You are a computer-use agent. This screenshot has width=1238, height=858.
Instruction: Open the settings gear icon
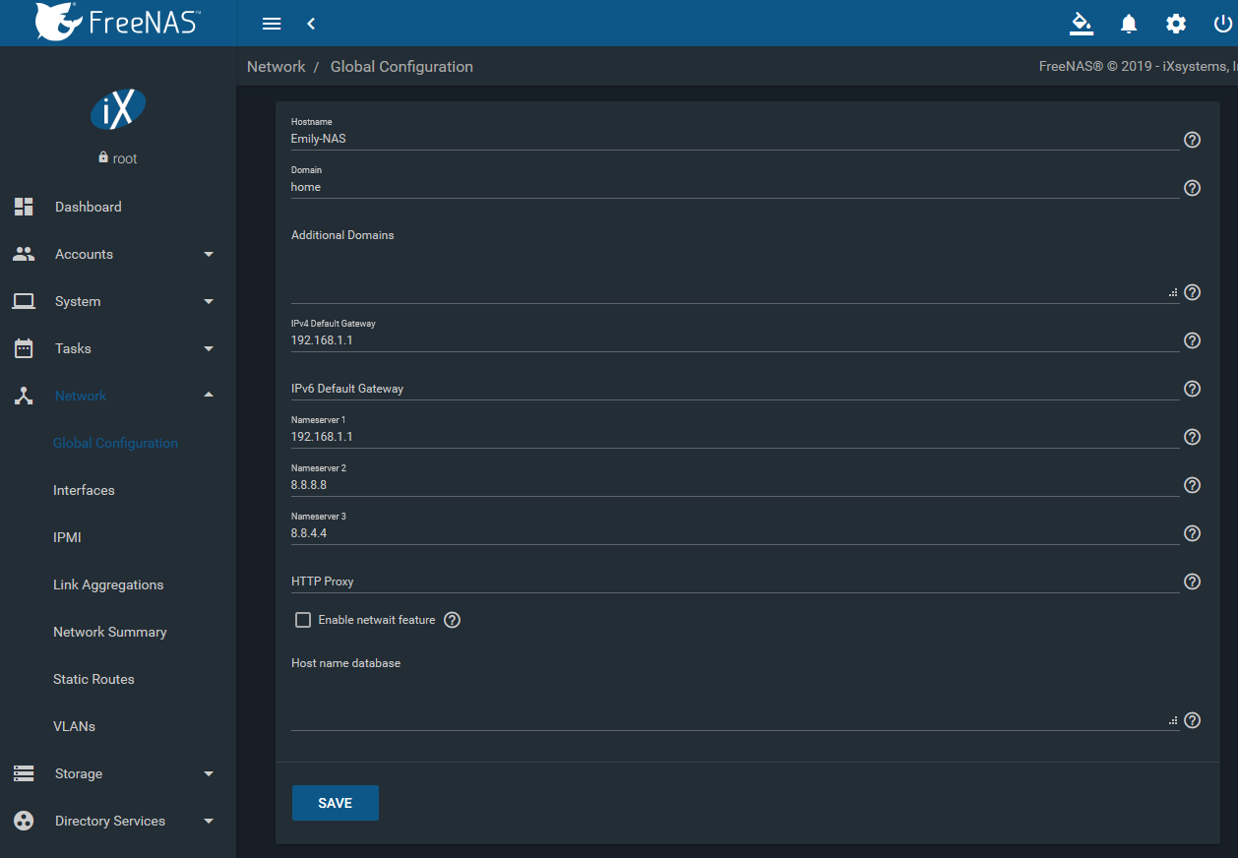1176,24
